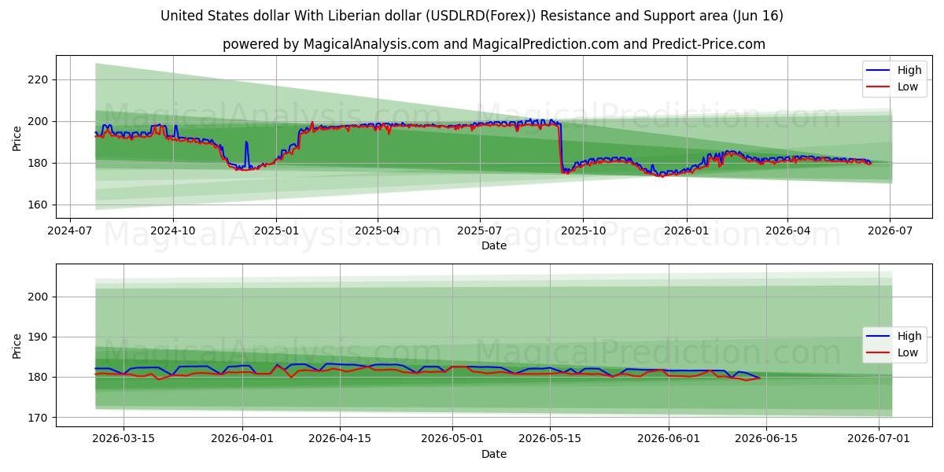The width and height of the screenshot is (944, 472).
Task: Click the lower chart's 'Date' axis label
Action: [494, 454]
